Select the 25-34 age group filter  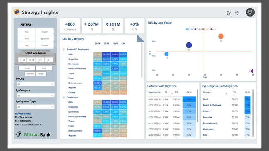coord(31,60)
